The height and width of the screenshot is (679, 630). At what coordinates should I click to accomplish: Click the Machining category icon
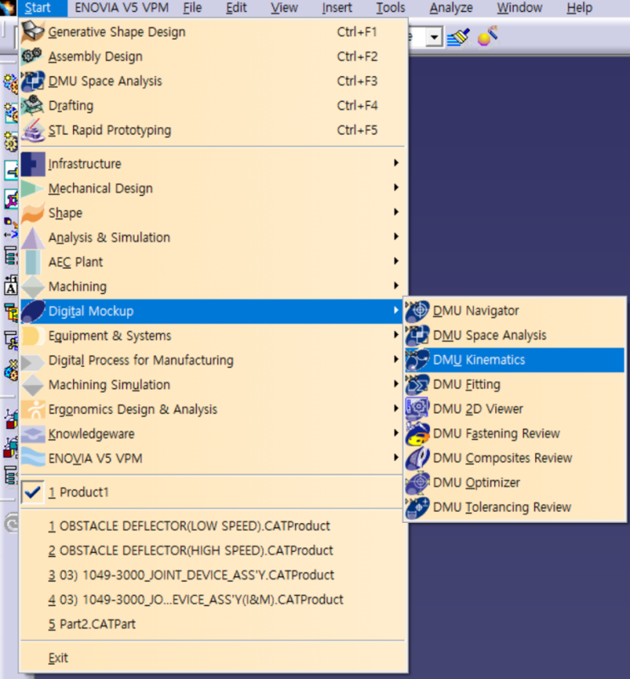coord(32,287)
